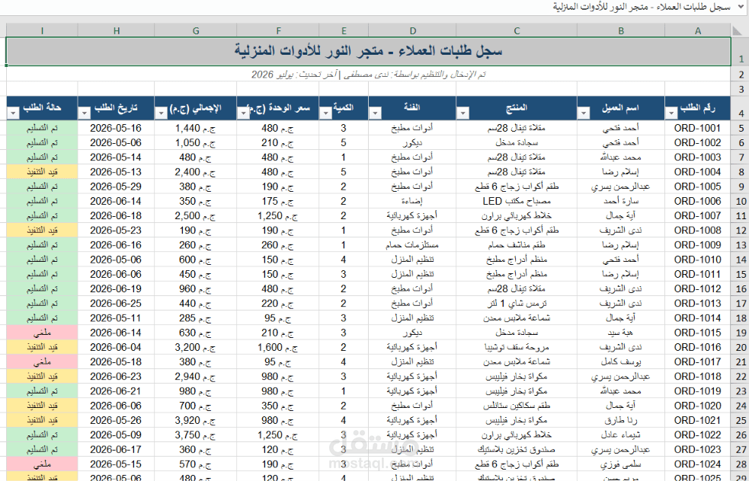The image size is (749, 481).
Task: Open filter dropdown for الكمية column
Action: (x=325, y=113)
